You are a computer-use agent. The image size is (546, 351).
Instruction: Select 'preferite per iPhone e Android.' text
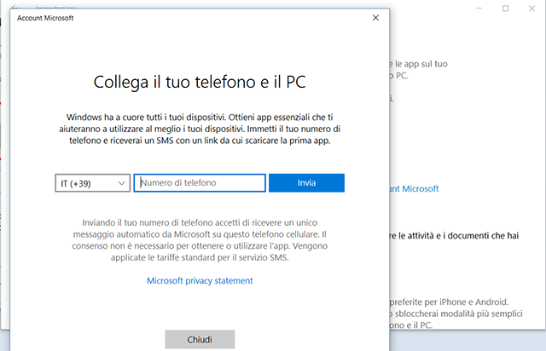pyautogui.click(x=450, y=302)
